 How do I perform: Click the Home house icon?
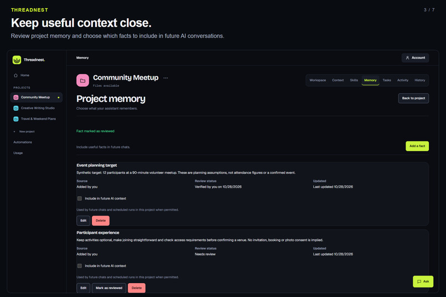[x=15, y=75]
